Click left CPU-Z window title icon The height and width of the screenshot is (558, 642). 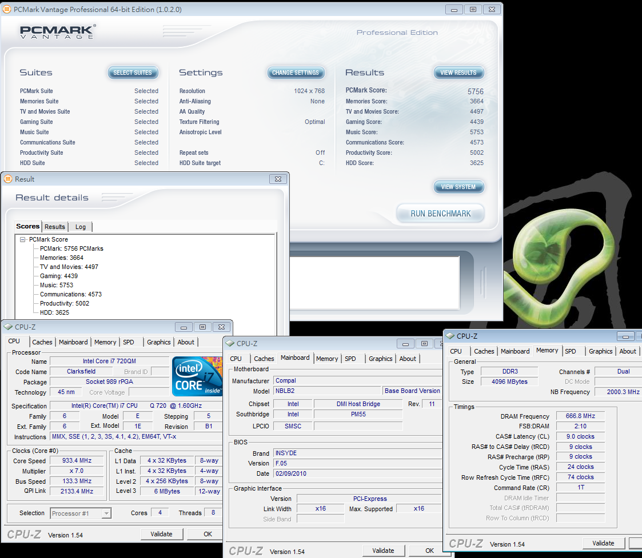8,327
